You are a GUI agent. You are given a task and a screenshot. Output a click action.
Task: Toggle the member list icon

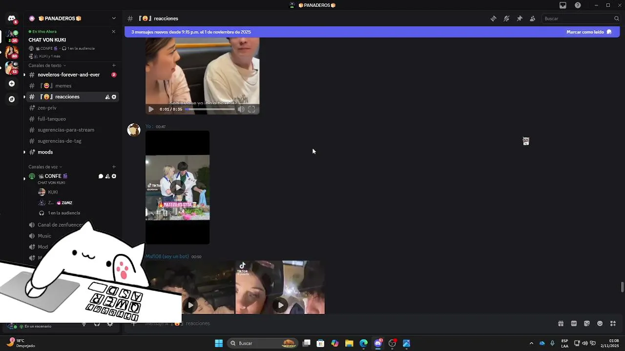point(532,19)
